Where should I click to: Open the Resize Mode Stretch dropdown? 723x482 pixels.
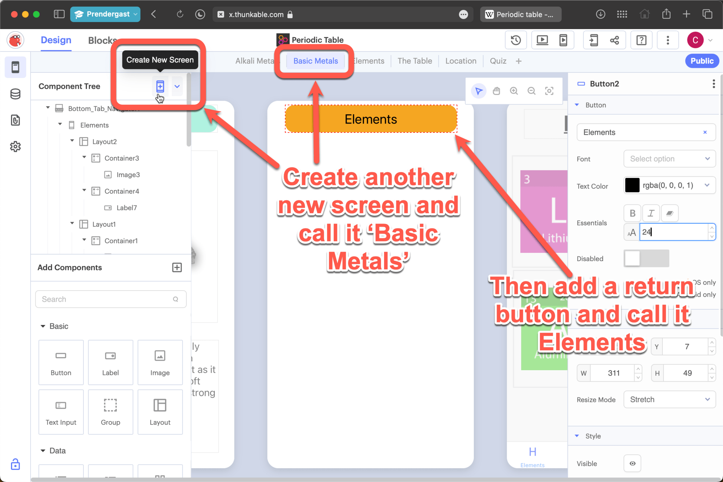(669, 400)
